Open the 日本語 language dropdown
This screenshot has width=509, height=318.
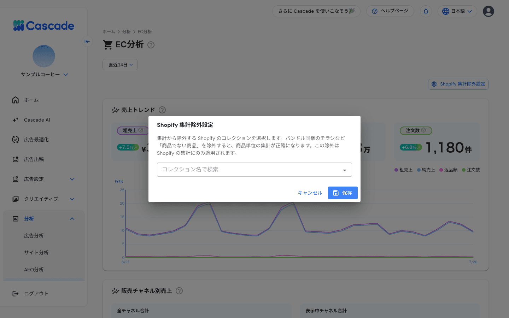[457, 11]
